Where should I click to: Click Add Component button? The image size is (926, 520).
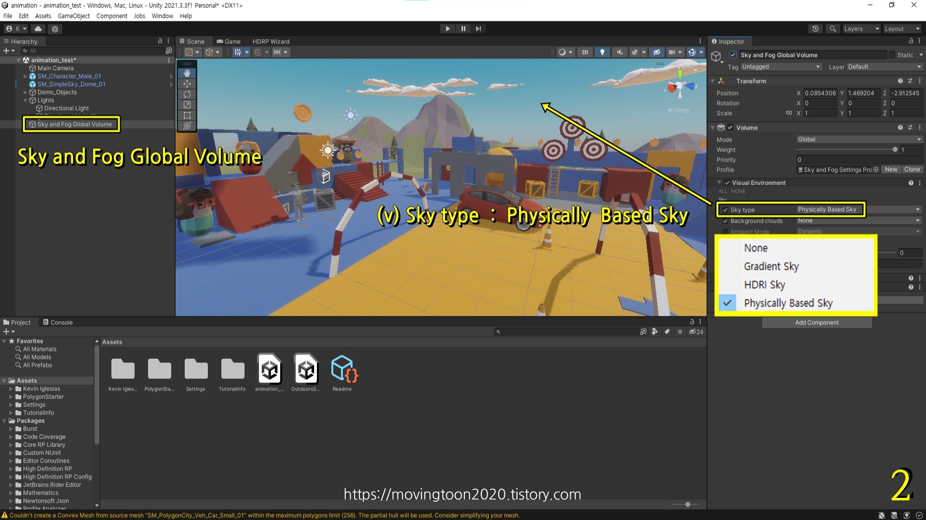817,323
